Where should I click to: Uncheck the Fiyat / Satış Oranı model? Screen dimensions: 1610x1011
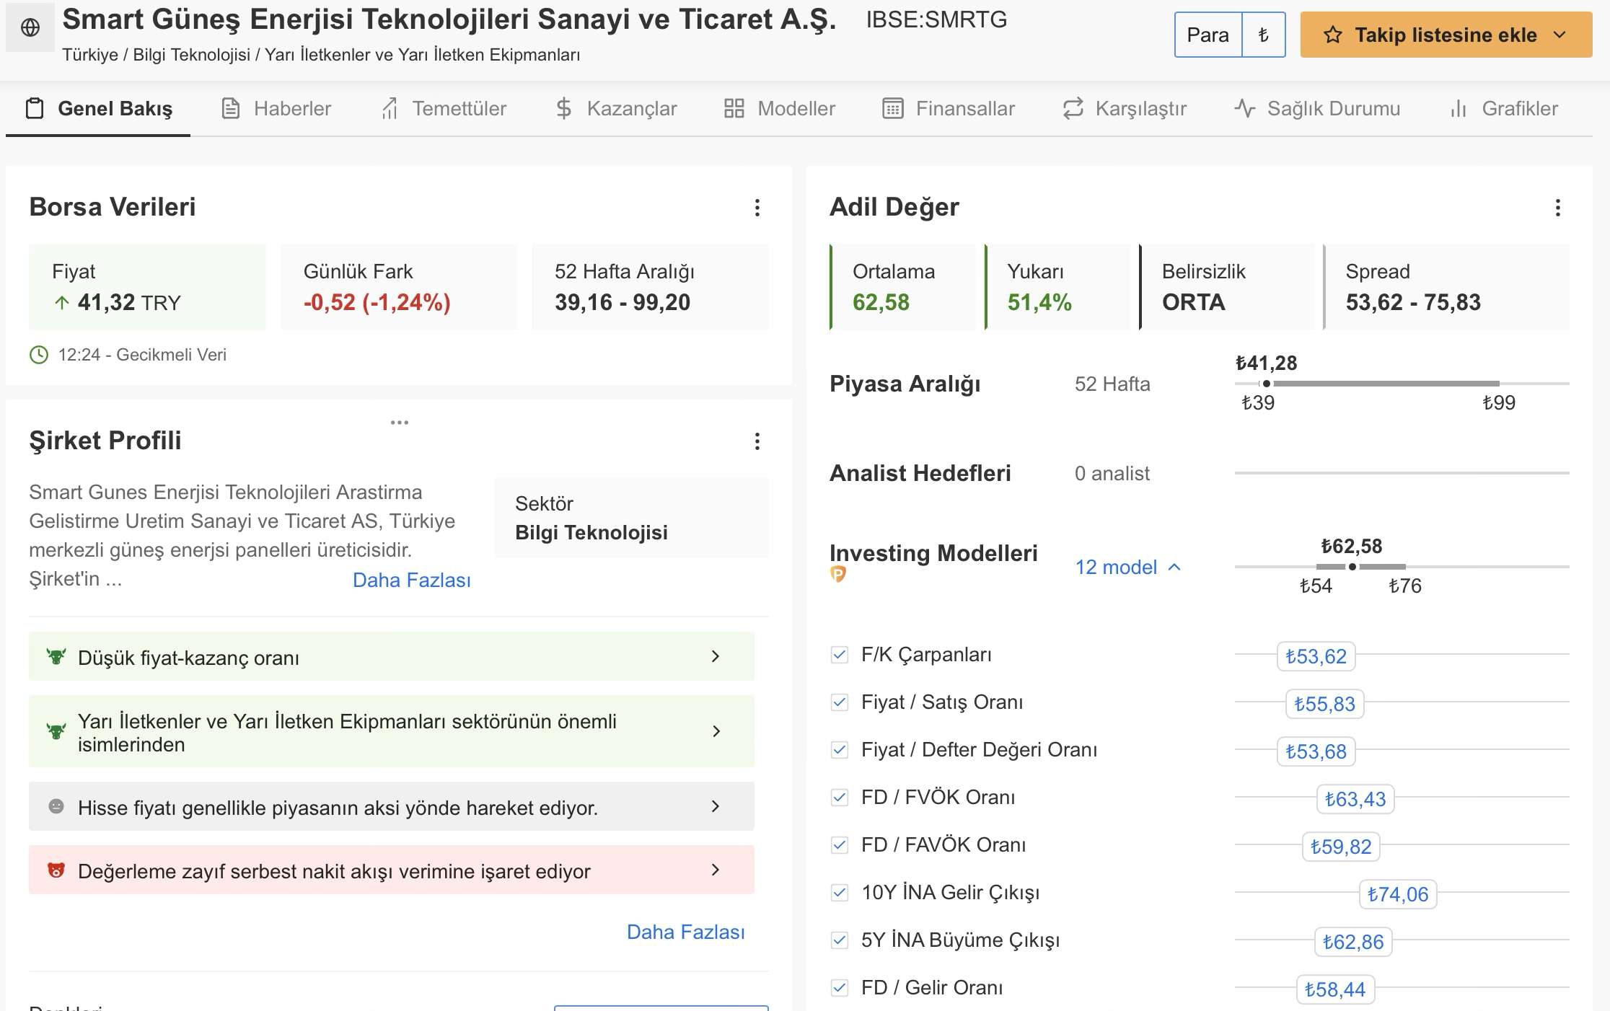pyautogui.click(x=839, y=702)
